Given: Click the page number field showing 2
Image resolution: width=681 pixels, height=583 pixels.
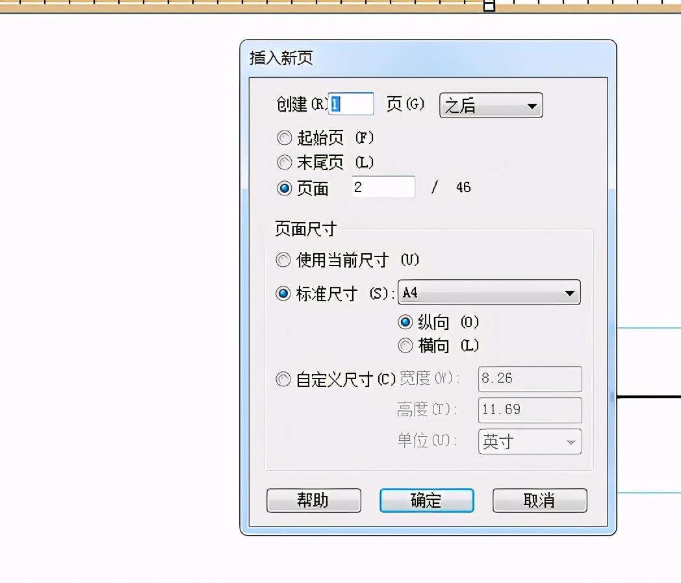Looking at the screenshot, I should pos(383,187).
